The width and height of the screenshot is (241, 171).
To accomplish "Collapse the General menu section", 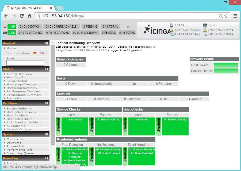I will click(x=47, y=43).
